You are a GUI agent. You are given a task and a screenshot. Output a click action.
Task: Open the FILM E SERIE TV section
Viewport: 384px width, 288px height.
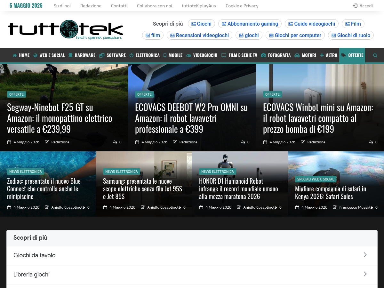pyautogui.click(x=239, y=55)
